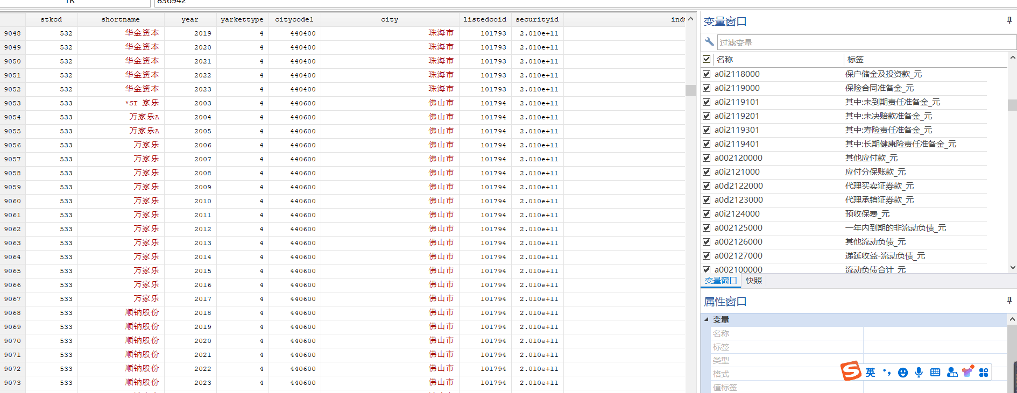Toggle the select-all 名称 header checkbox
This screenshot has width=1017, height=393.
pos(707,59)
